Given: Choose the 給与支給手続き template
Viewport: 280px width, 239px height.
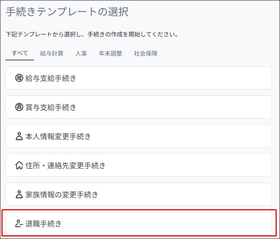Looking at the screenshot, I should click(139, 78).
